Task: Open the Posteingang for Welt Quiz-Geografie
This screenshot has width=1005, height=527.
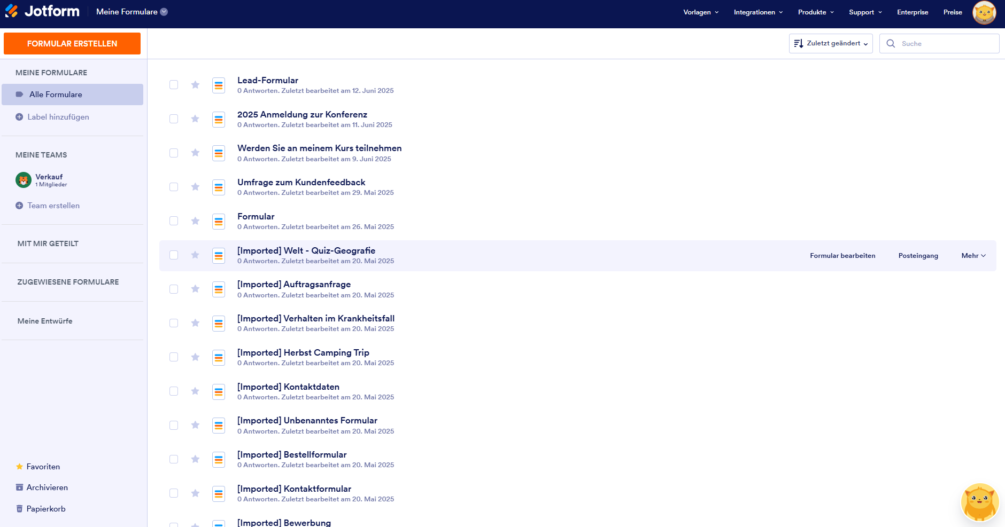Action: point(918,255)
